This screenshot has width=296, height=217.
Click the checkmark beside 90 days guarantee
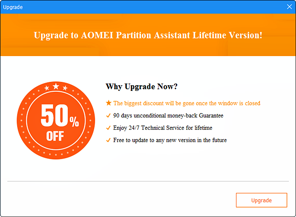pos(109,115)
